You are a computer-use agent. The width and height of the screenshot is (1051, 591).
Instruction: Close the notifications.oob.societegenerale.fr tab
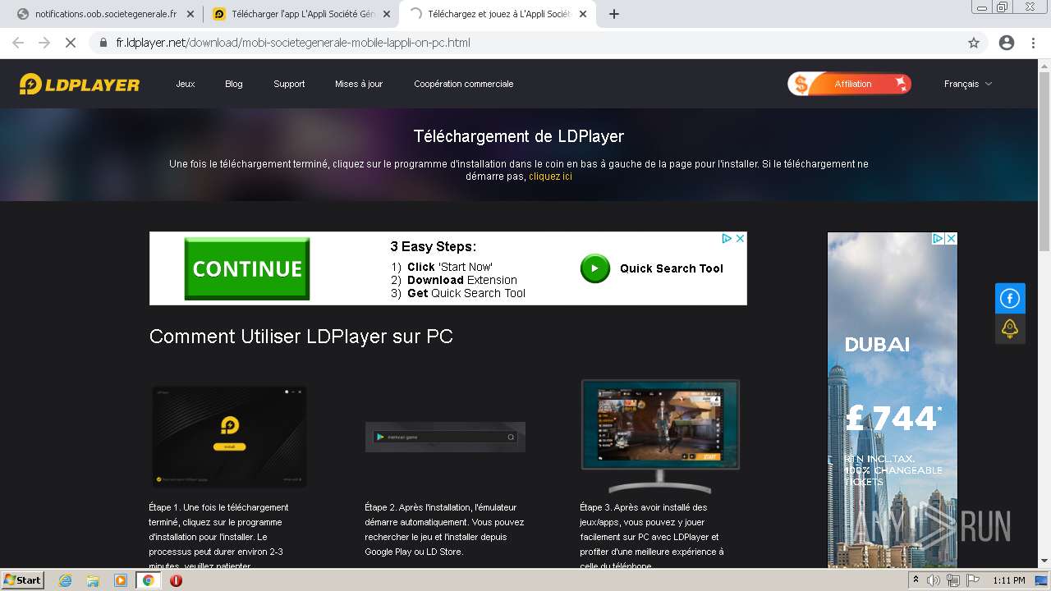point(190,14)
